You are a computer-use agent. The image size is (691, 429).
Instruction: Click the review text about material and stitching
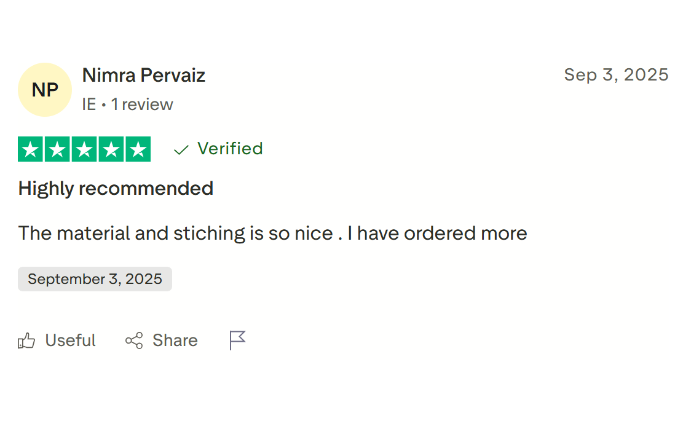[x=272, y=234]
